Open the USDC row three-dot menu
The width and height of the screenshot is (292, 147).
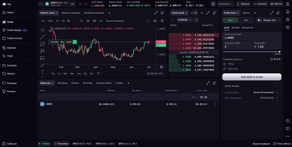215,104
